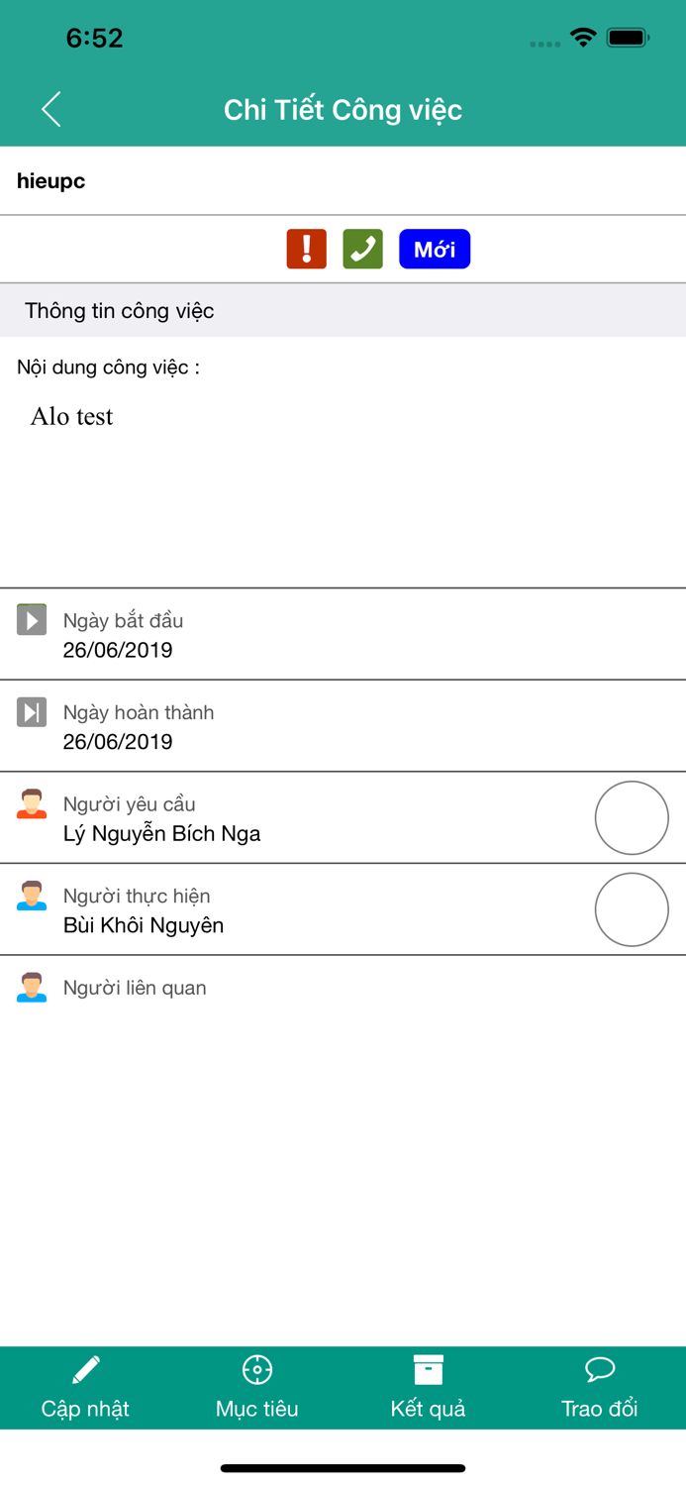Mark the circle beside Bùi Khôi Nguyên

coord(632,908)
